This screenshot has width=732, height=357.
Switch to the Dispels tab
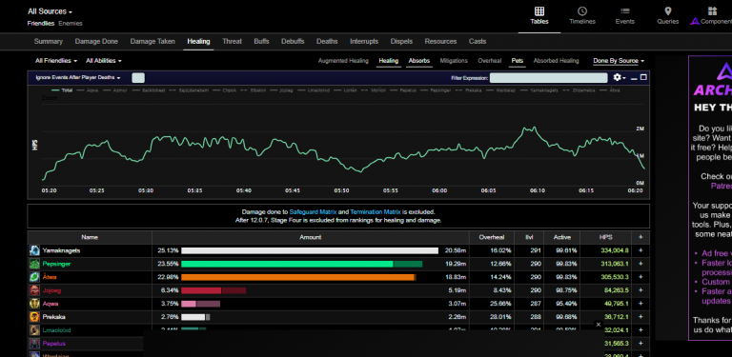tap(401, 42)
